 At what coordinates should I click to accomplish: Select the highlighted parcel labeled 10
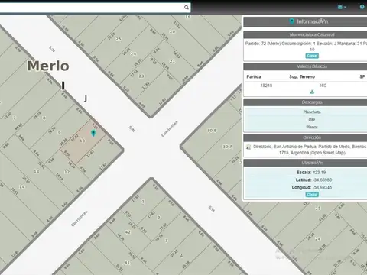pyautogui.click(x=83, y=141)
